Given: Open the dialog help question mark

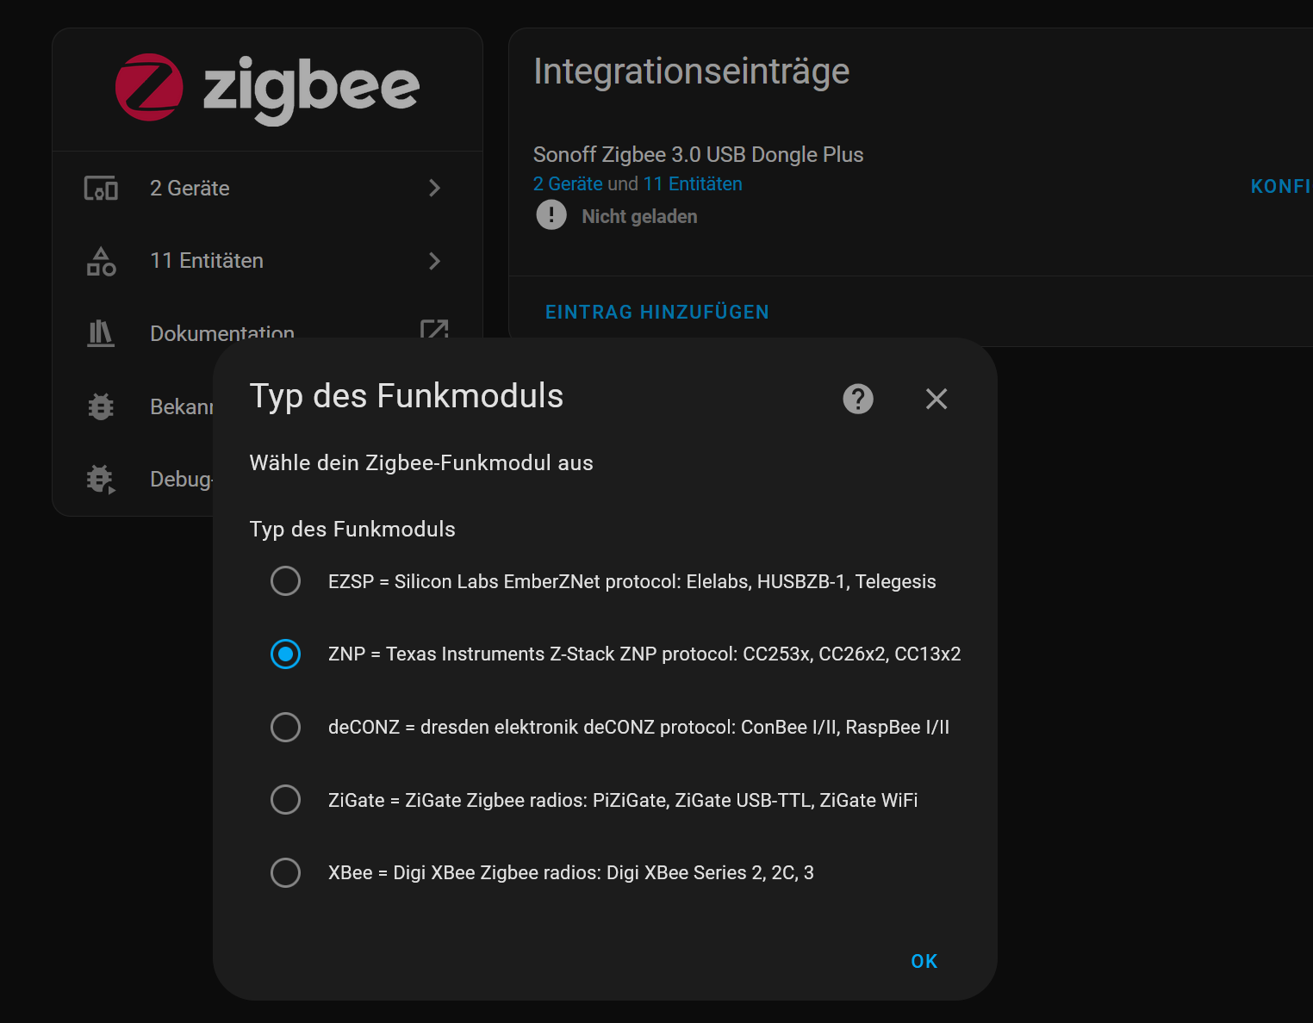Looking at the screenshot, I should click(x=858, y=399).
